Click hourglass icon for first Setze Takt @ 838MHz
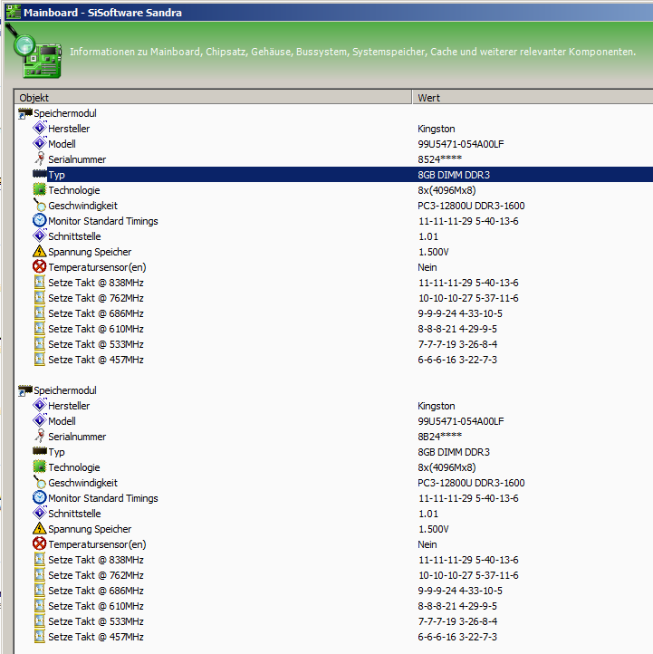This screenshot has height=654, width=653. [x=40, y=282]
